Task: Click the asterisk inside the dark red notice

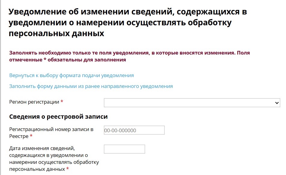Action: click(45, 60)
